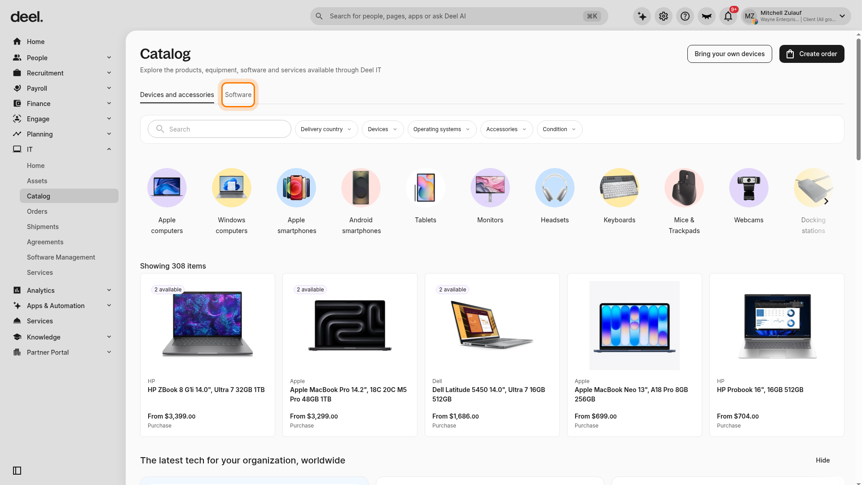The width and height of the screenshot is (862, 485).
Task: Open Services under IT submenu
Action: coord(40,272)
